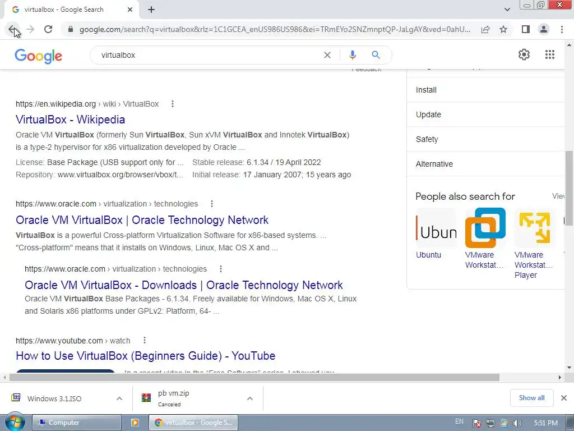Viewport: 574px width, 431px height.
Task: Expand Windows 3.1.ISO download options chevron
Action: [119, 398]
